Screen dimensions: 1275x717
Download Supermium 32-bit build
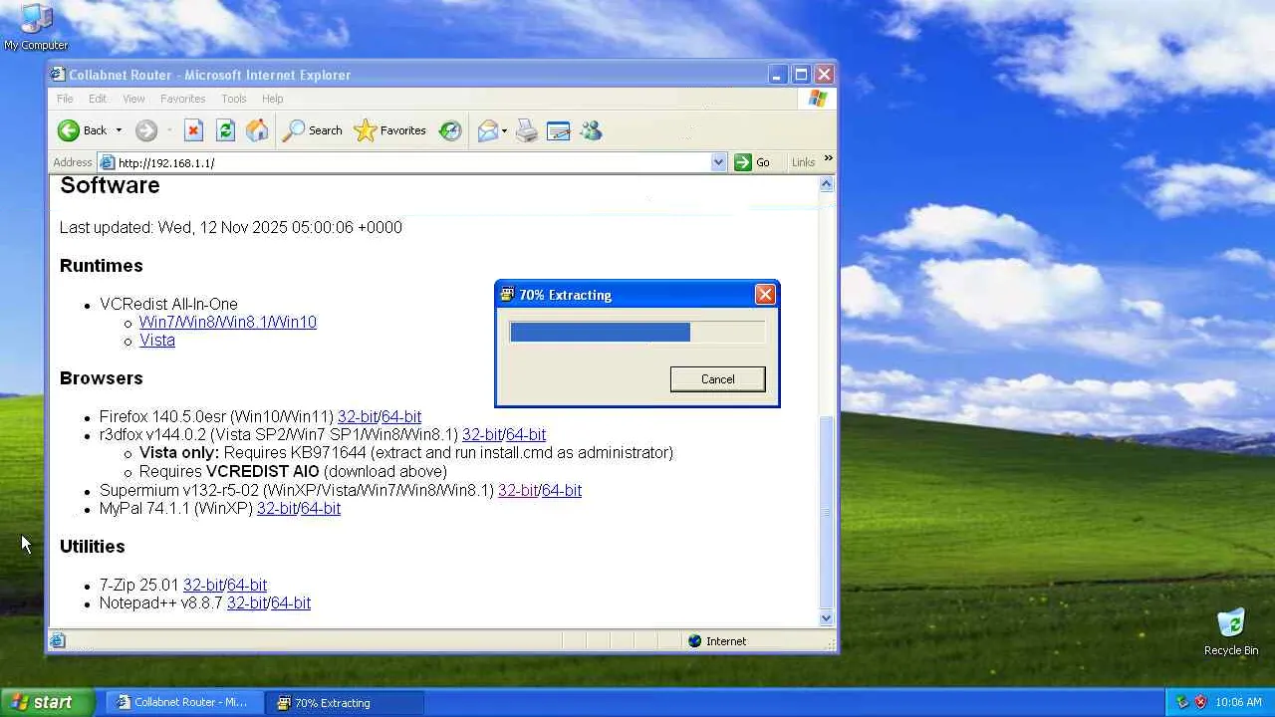(x=518, y=491)
